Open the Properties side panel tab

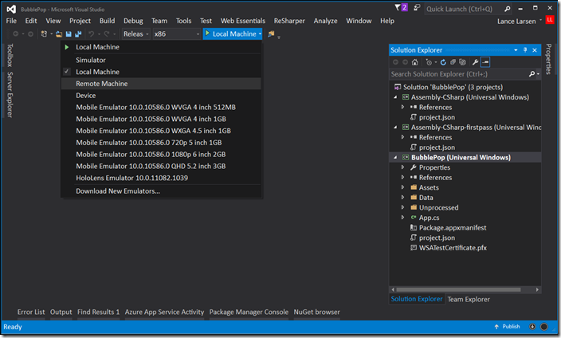click(548, 59)
